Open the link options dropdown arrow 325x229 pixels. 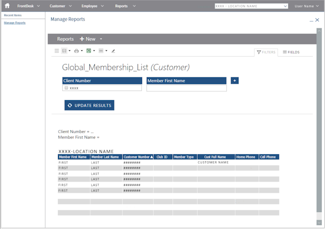pyautogui.click(x=106, y=51)
